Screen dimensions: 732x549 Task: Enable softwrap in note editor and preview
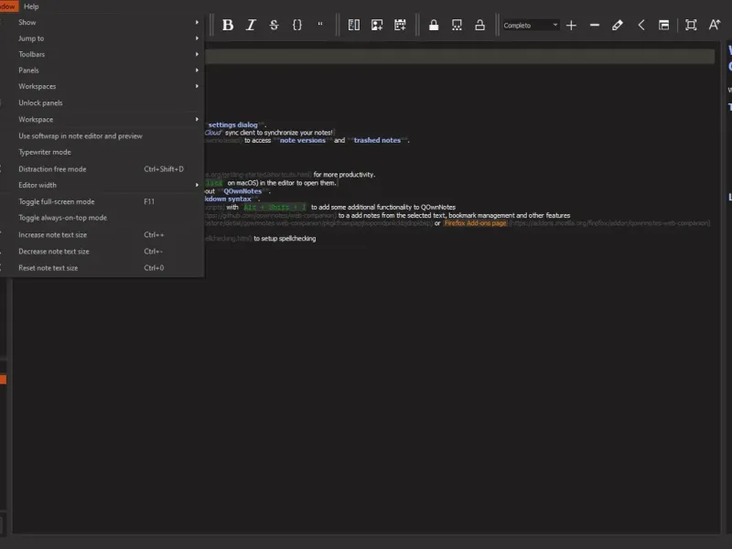81,135
